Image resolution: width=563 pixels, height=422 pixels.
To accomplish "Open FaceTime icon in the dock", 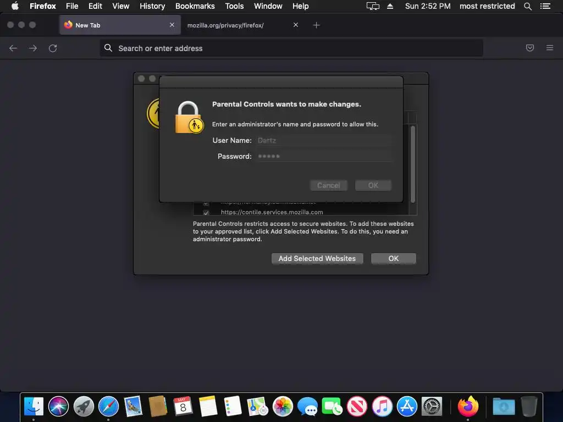I will point(332,406).
